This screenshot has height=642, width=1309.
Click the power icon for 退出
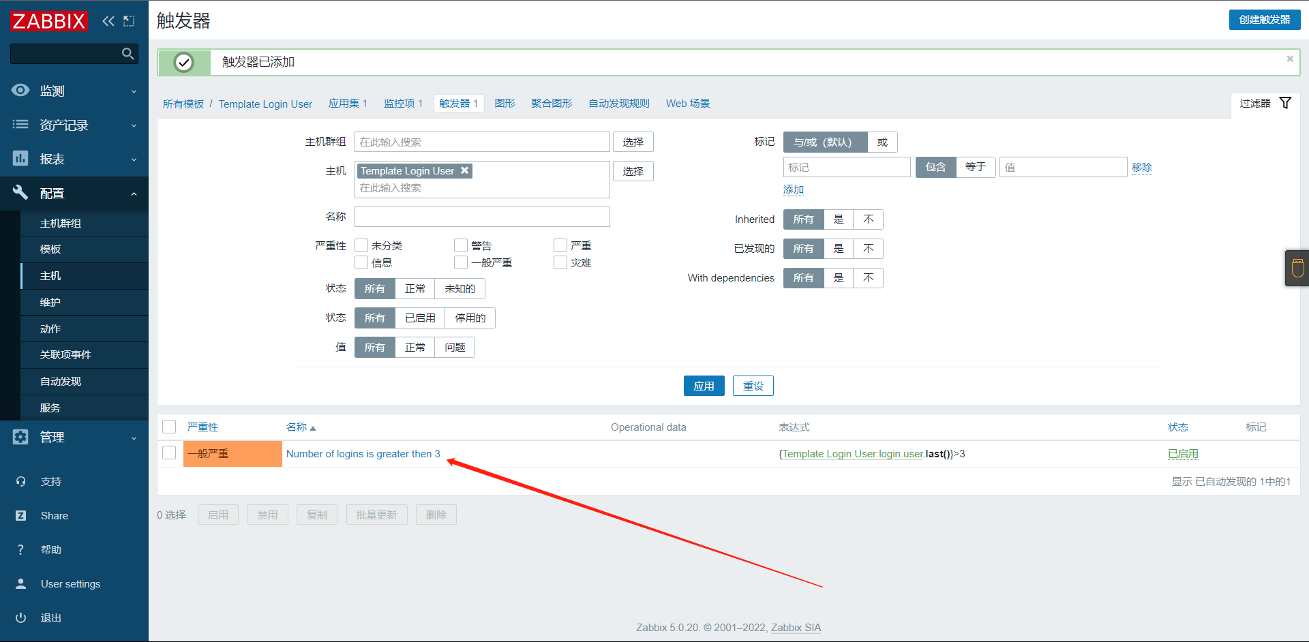pos(20,618)
